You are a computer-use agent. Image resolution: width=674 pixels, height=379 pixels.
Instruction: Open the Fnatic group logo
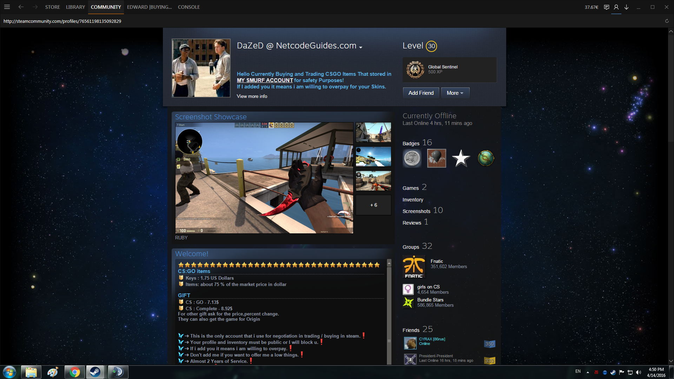click(x=414, y=267)
